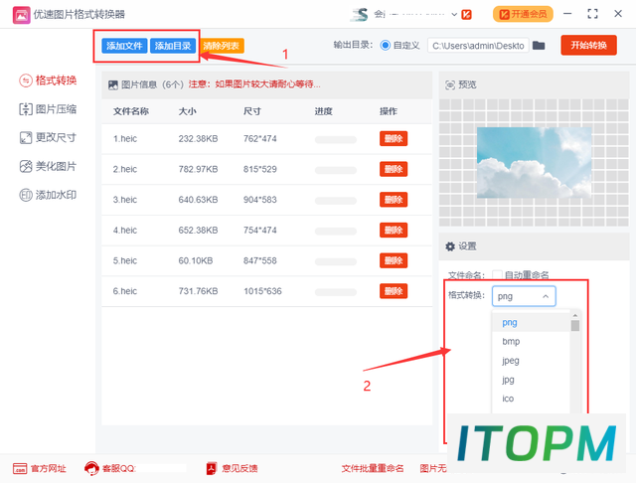Click the app logo icon in title bar
Image resolution: width=636 pixels, height=483 pixels.
(x=21, y=15)
